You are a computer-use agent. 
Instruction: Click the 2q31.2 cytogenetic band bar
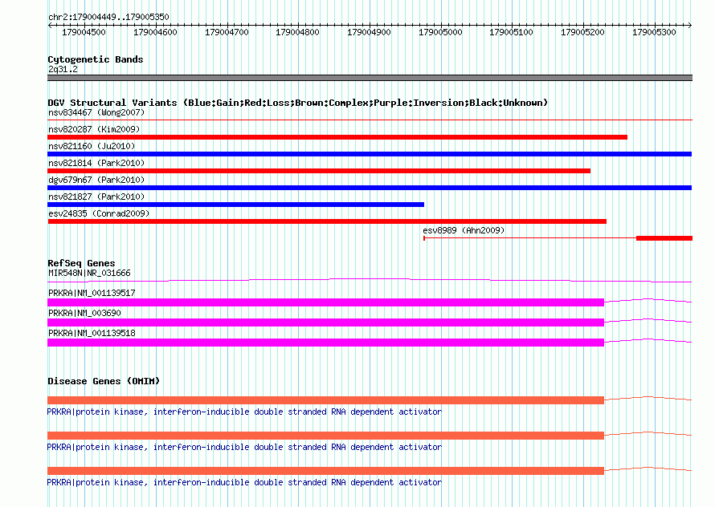[370, 78]
